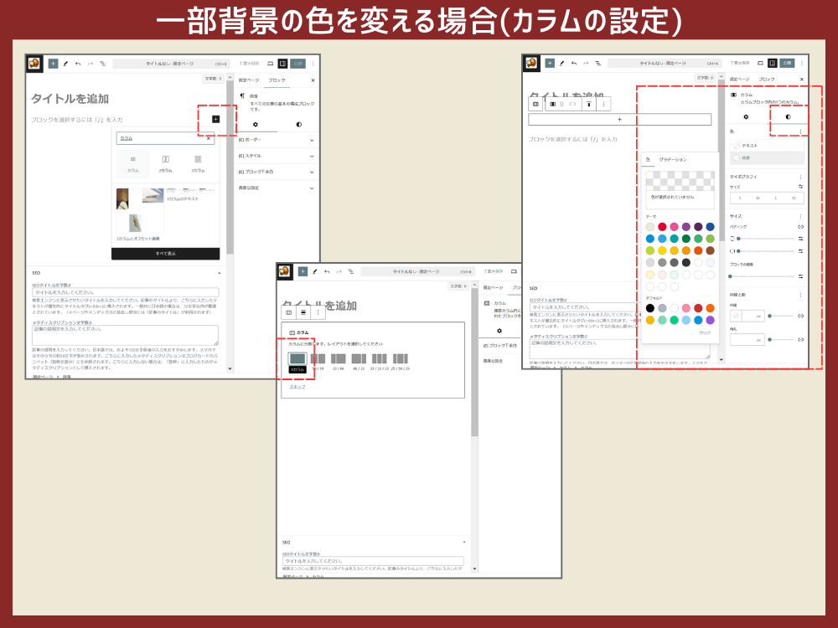Click vertical alignment icon in right editor block toolbar
Image resolution: width=838 pixels, height=628 pixels.
[x=588, y=104]
